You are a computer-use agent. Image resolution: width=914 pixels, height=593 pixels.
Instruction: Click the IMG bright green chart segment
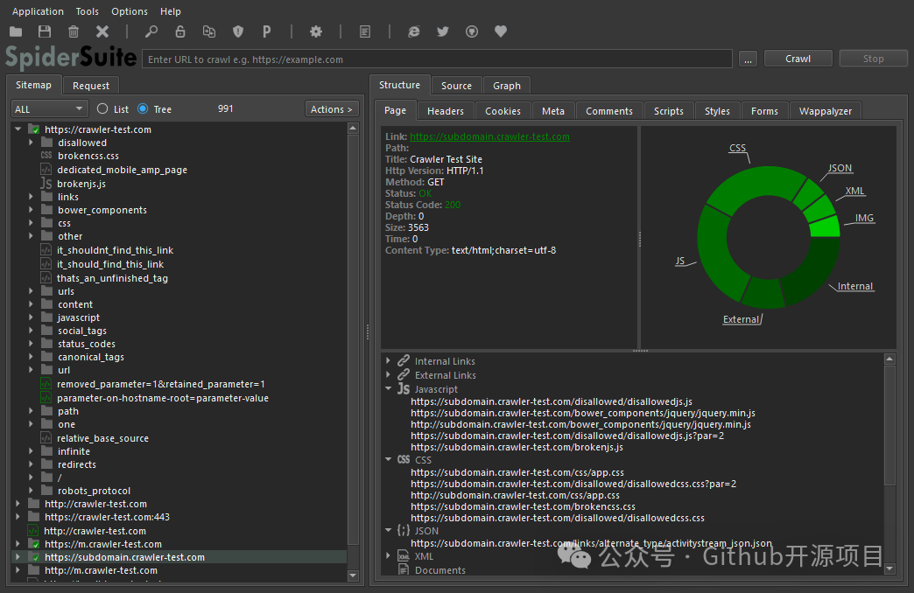826,227
